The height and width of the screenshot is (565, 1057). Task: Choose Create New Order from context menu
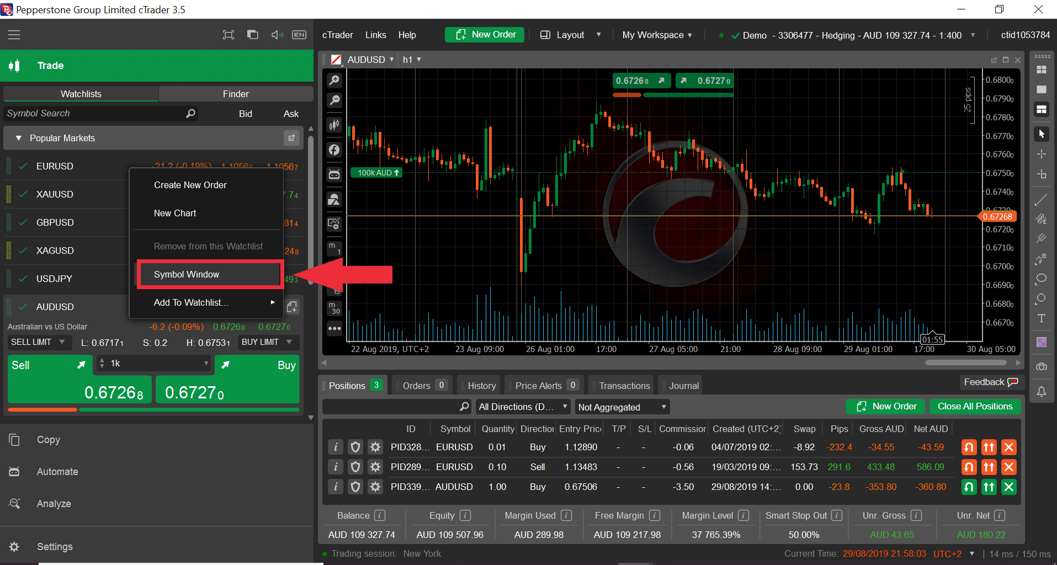190,185
